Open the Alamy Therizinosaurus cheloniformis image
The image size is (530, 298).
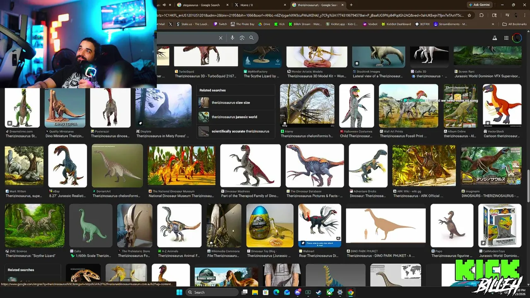click(307, 106)
